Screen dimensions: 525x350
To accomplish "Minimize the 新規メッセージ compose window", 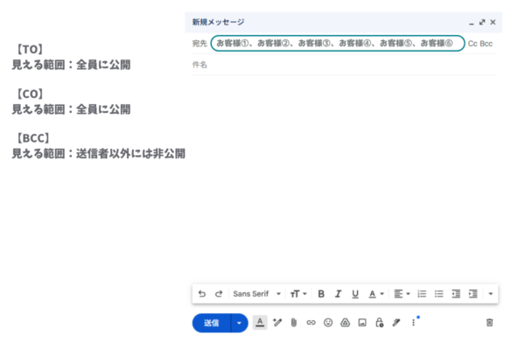I will click(472, 23).
